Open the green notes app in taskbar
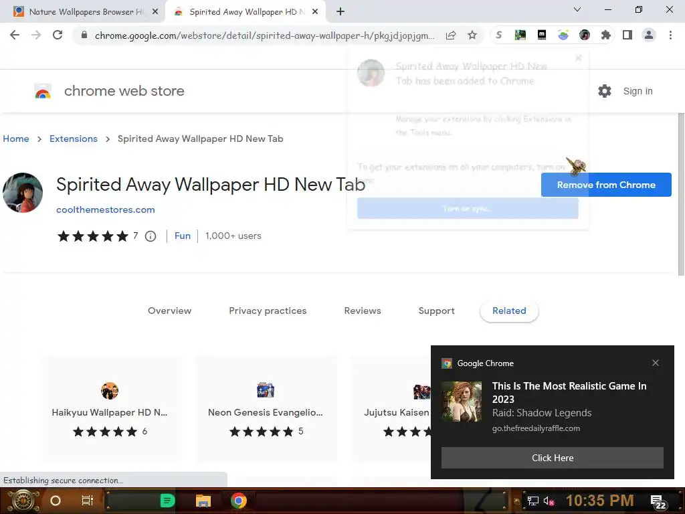685x514 pixels. 167,501
